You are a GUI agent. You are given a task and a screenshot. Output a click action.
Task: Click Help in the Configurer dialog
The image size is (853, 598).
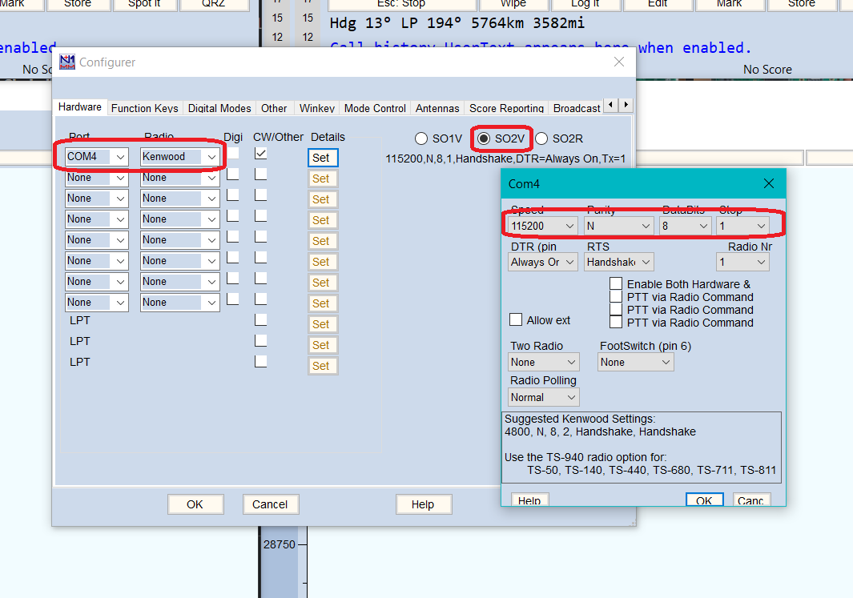[x=423, y=504]
